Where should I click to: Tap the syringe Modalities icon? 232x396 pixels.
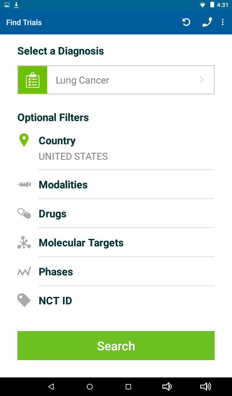pyautogui.click(x=24, y=184)
